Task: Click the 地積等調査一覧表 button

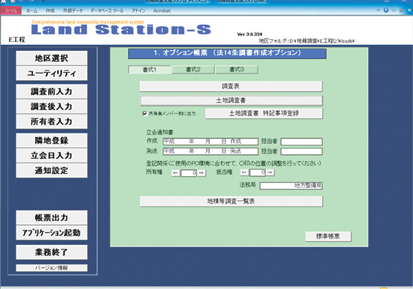Action: 231,202
